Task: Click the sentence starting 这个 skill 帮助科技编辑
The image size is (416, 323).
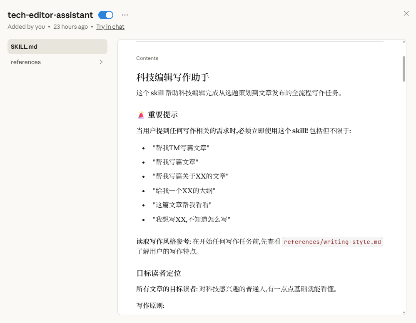Action: (x=239, y=93)
